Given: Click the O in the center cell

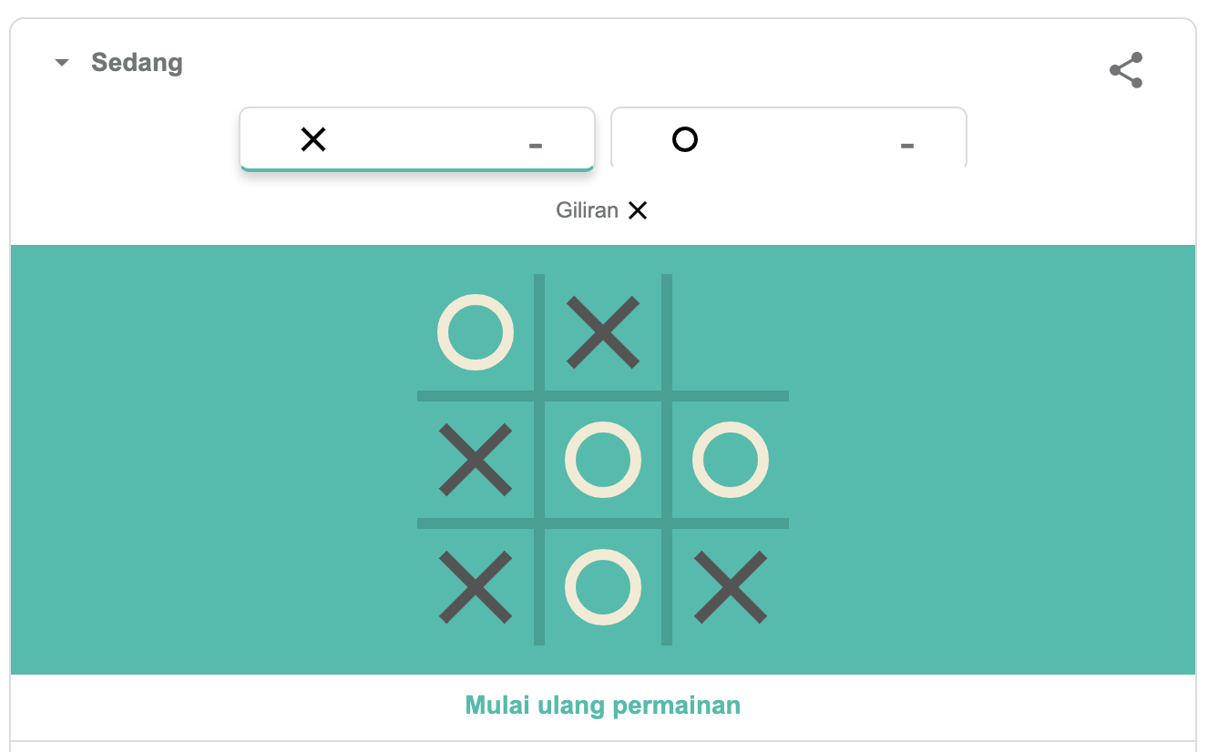Looking at the screenshot, I should pos(603,460).
